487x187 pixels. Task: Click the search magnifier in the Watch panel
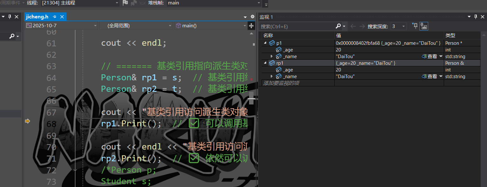339,26
